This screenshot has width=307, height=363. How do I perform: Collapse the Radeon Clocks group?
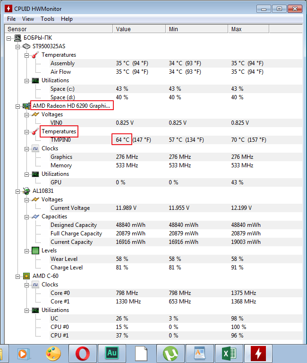(x=26, y=149)
